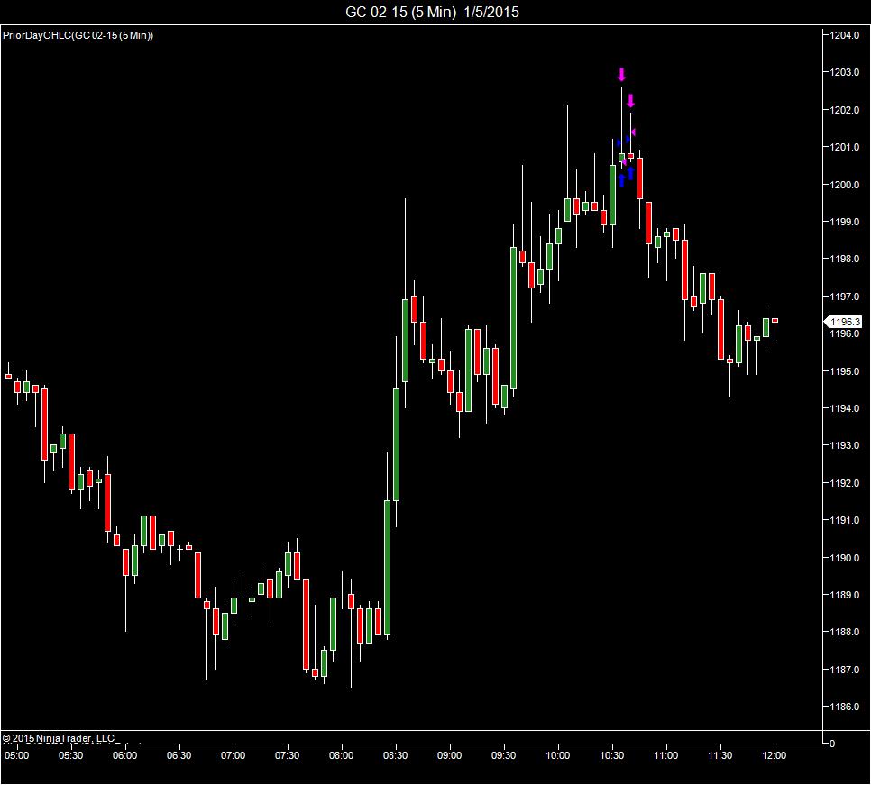The image size is (871, 785).
Task: Click the 12:00 time axis label
Action: 775,755
